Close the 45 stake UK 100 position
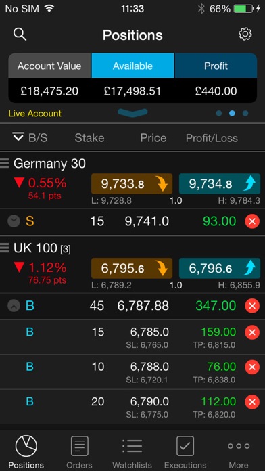The height and width of the screenshot is (471, 265). pyautogui.click(x=252, y=306)
